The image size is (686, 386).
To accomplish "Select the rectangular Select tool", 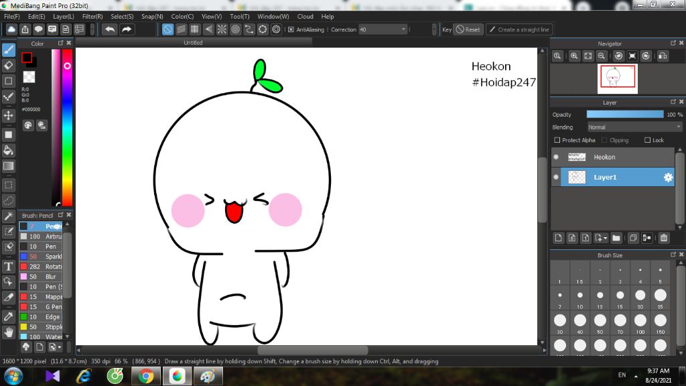I will 8,185.
